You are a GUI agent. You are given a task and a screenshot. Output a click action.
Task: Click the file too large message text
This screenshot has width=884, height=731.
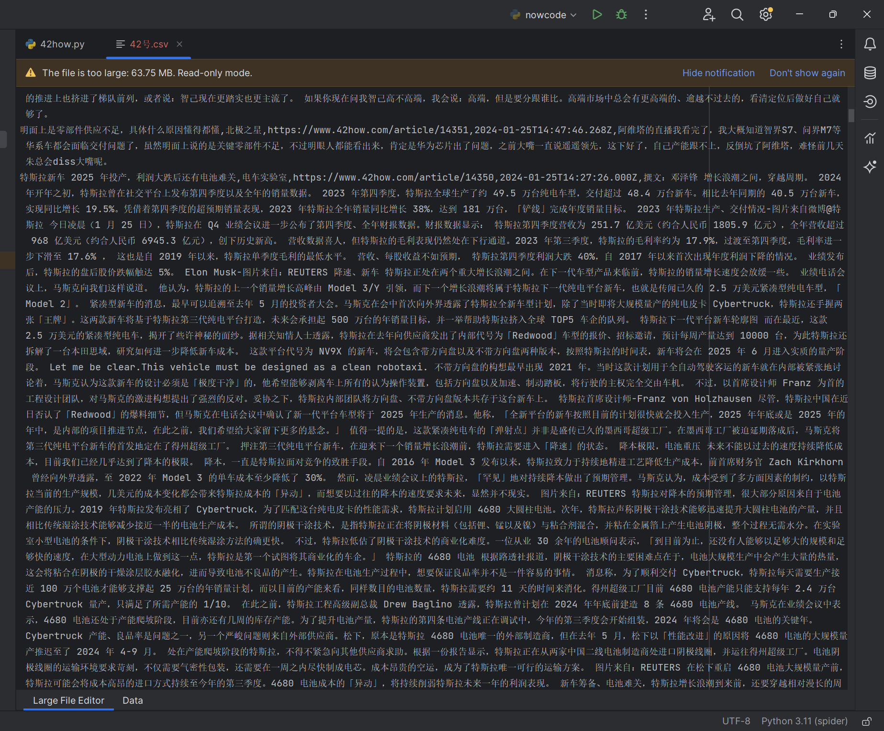[147, 73]
